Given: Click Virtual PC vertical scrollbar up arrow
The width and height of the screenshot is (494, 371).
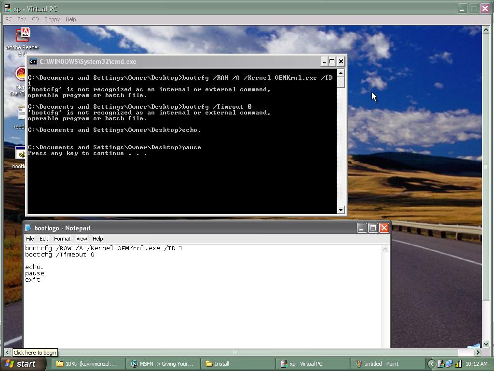Looking at the screenshot, I should pos(486,29).
